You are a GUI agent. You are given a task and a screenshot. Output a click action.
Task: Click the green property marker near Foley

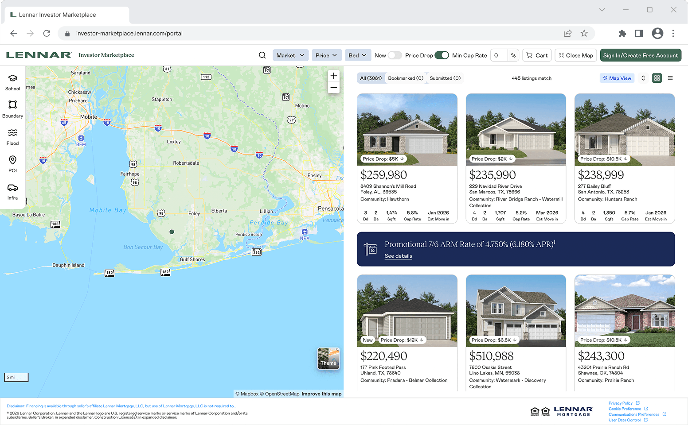point(172,232)
